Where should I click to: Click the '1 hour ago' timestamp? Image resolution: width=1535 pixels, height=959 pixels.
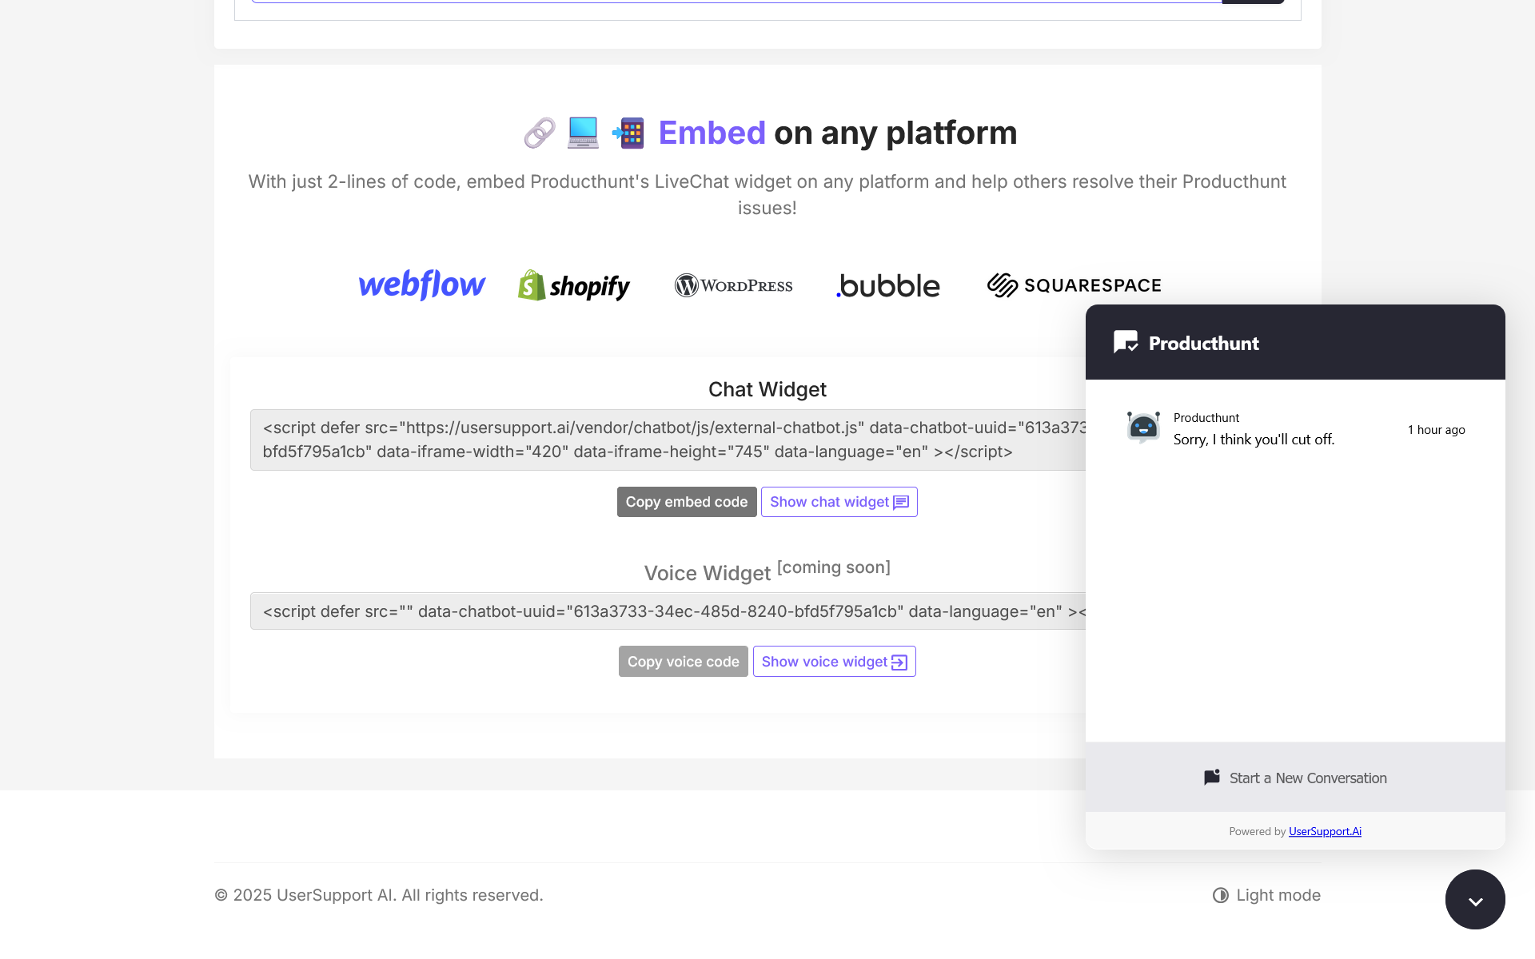coord(1436,430)
